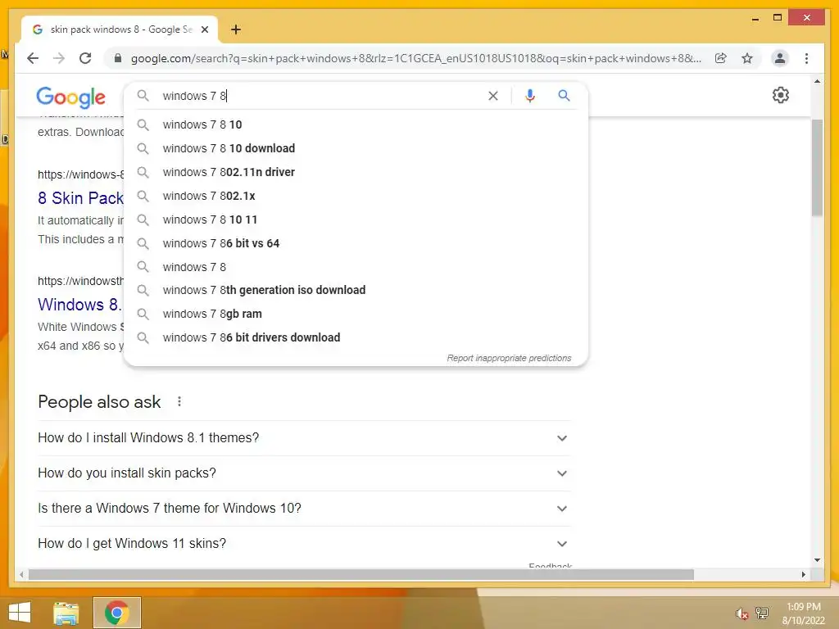Reload the current page
This screenshot has width=839, height=629.
[85, 58]
